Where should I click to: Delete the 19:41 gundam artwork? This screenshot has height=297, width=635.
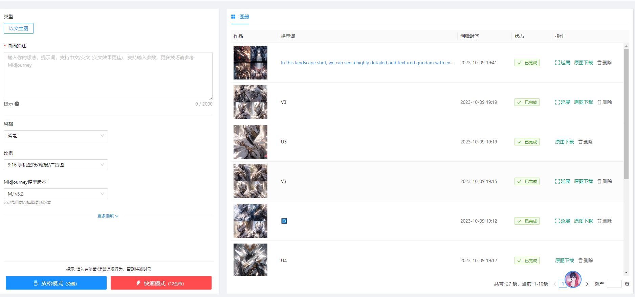[605, 63]
